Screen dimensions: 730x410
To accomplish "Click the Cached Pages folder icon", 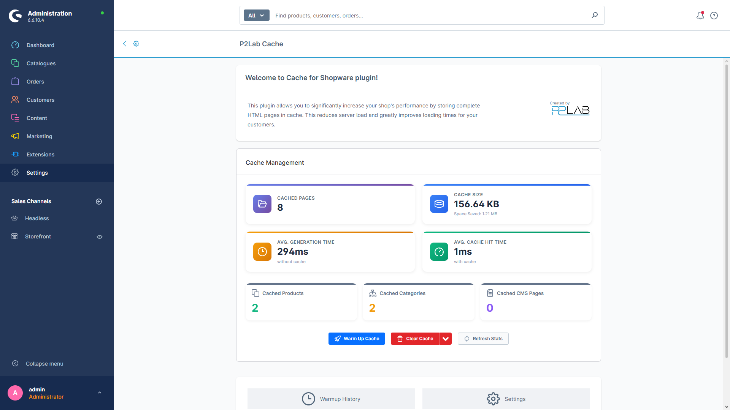I will [x=262, y=204].
